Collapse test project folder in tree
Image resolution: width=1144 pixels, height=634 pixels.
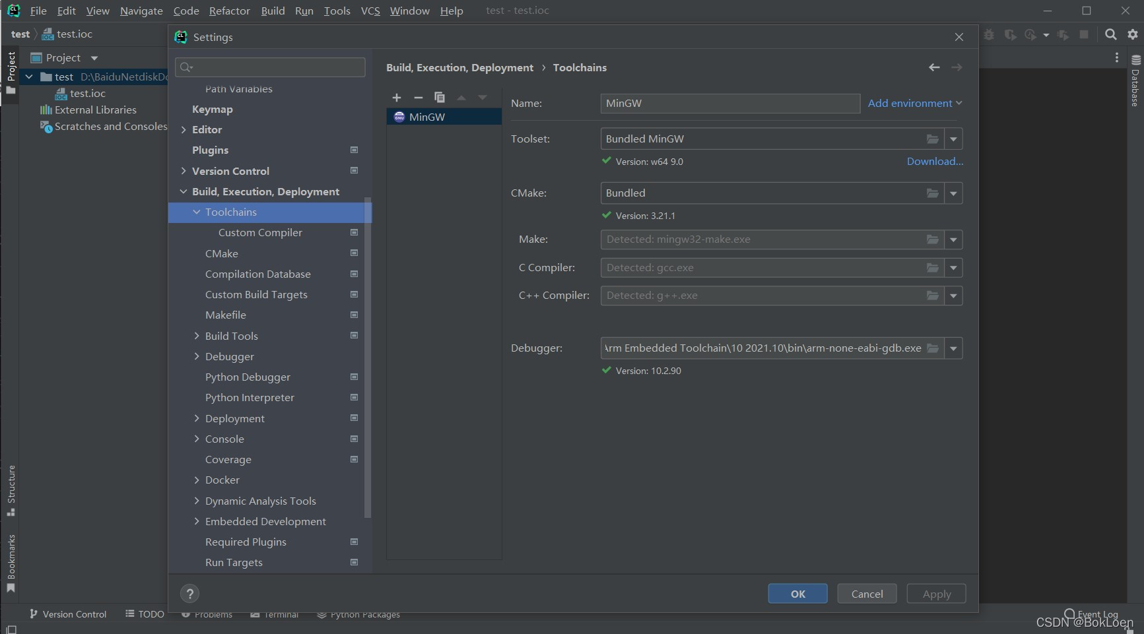point(29,77)
